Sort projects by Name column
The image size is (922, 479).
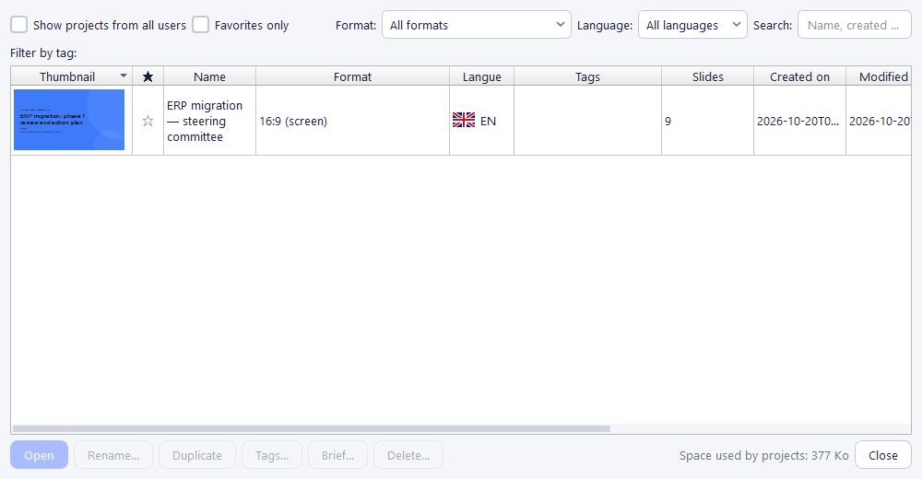(x=209, y=76)
